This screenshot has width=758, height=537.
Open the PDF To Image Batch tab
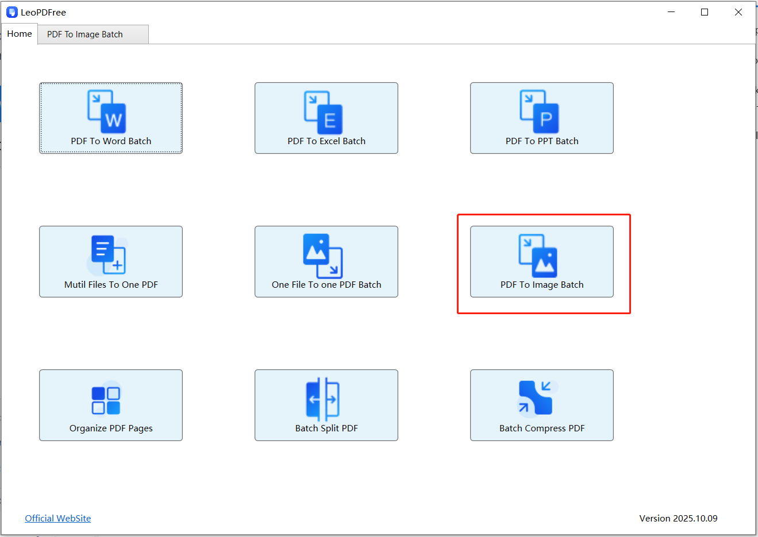click(85, 34)
